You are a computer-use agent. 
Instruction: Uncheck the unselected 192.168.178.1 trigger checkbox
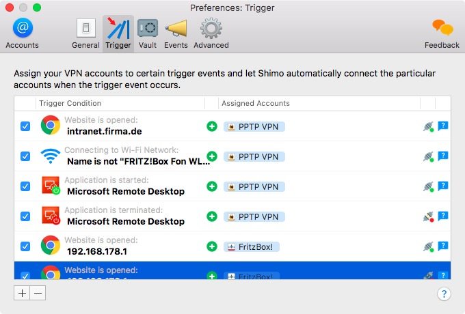[25, 246]
